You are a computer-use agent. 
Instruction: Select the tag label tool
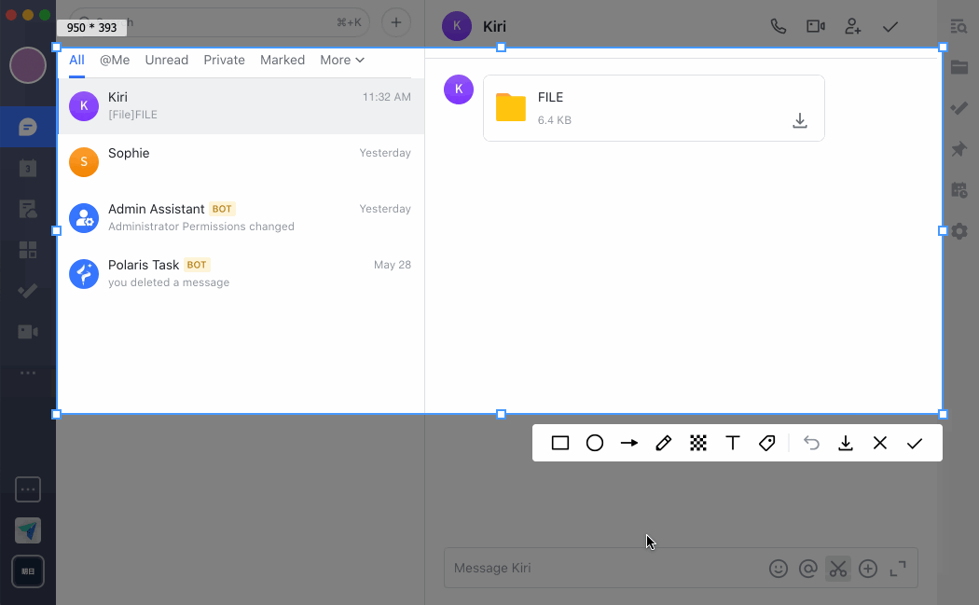tap(767, 444)
